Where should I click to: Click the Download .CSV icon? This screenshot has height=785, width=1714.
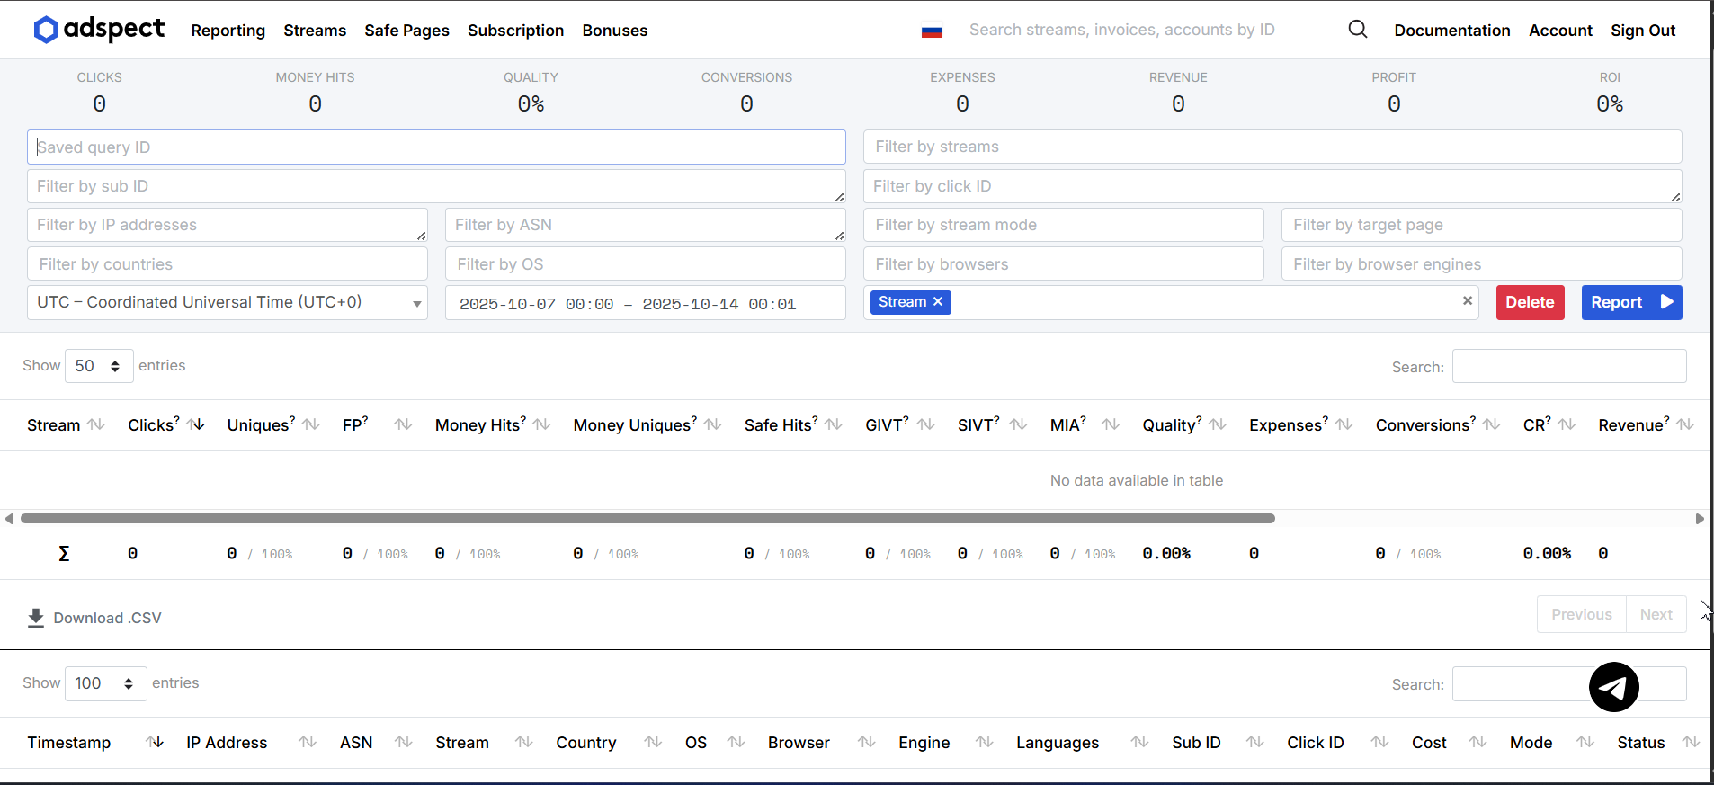[36, 618]
